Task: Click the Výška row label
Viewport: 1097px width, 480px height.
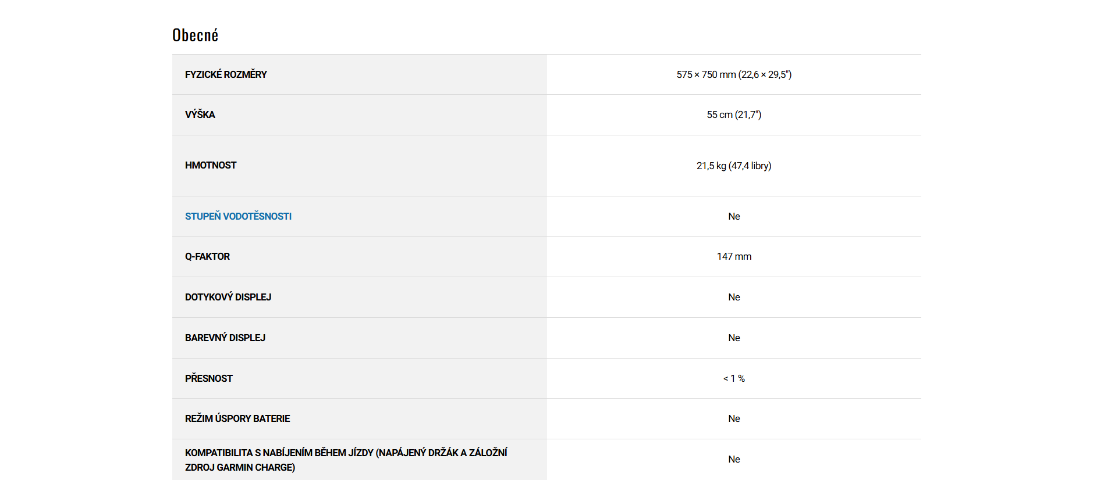Action: tap(200, 114)
